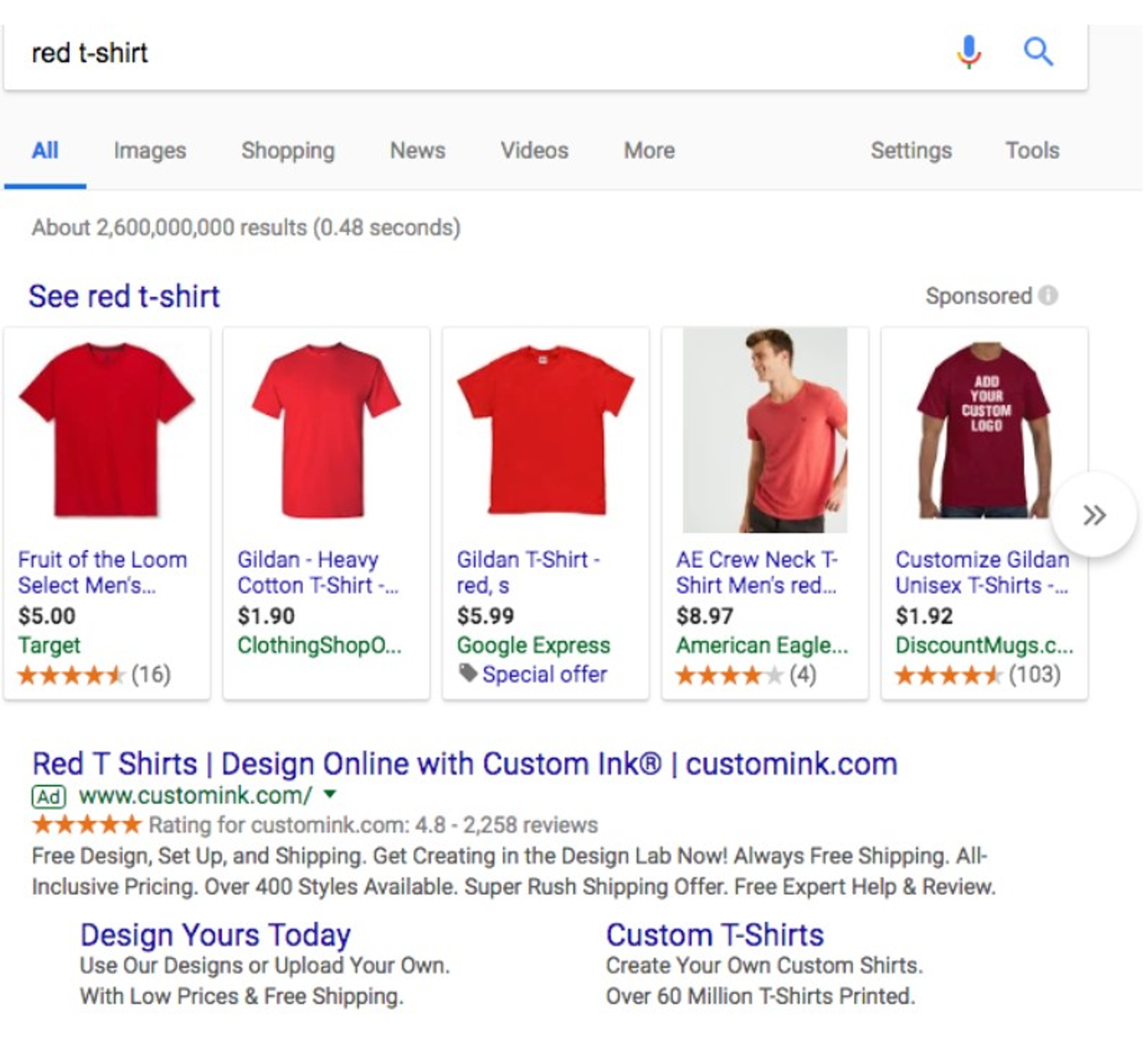This screenshot has height=1054, width=1145.
Task: Click Target's star rating with 16 reviews
Action: click(71, 675)
